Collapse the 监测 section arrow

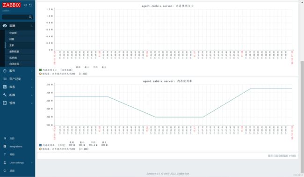tap(32, 26)
